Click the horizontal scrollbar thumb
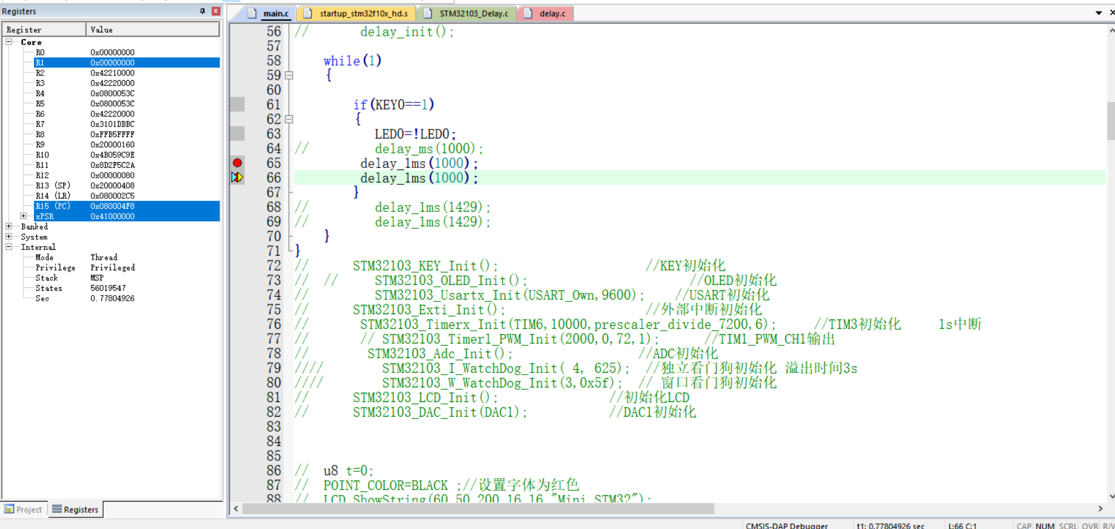This screenshot has width=1115, height=529. 478,509
